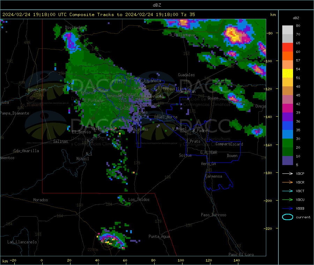The image size is (314, 265).
Task: Click the J_Prats label
Action: click(193, 141)
